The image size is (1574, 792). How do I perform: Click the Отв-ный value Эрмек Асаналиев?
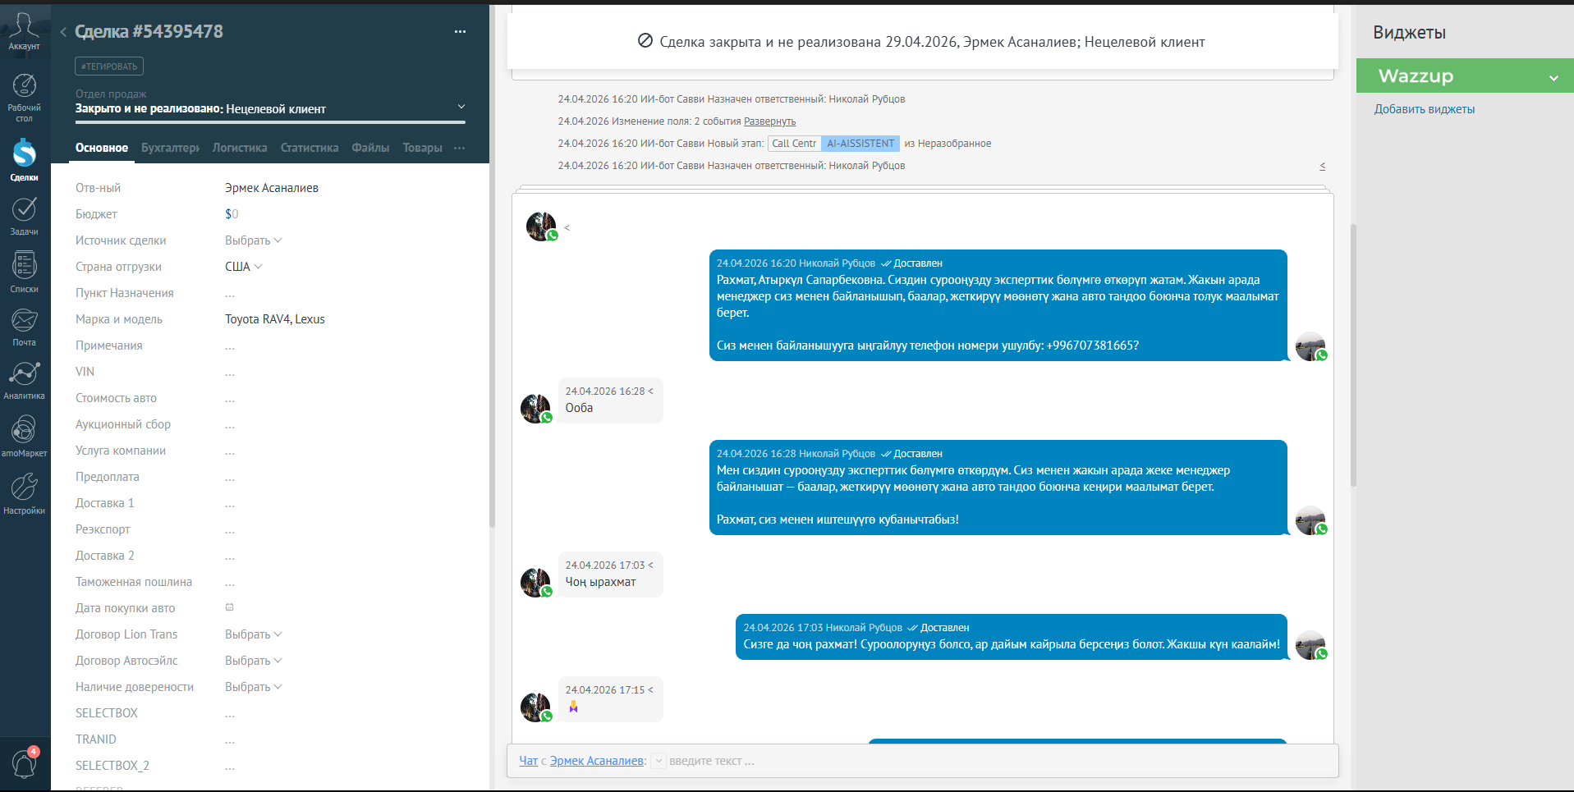pyautogui.click(x=272, y=188)
